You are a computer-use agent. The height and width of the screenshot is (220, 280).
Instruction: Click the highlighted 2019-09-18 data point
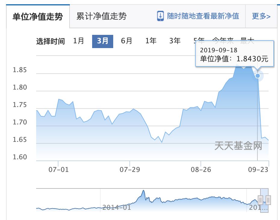pos(257,76)
